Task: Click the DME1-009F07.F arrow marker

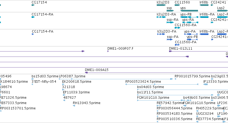Action: pyautogui.click(x=108, y=51)
